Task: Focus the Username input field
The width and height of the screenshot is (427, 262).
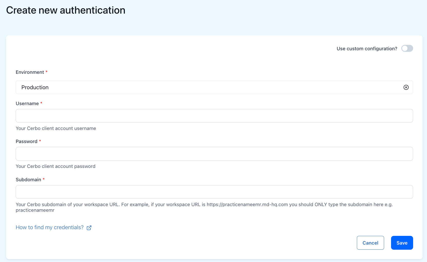Action: coord(214,116)
